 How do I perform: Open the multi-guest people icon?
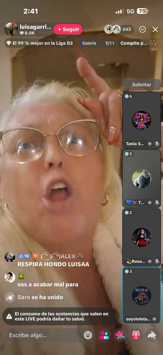104,335
